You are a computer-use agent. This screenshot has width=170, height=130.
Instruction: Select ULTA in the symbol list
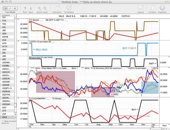click(7, 47)
